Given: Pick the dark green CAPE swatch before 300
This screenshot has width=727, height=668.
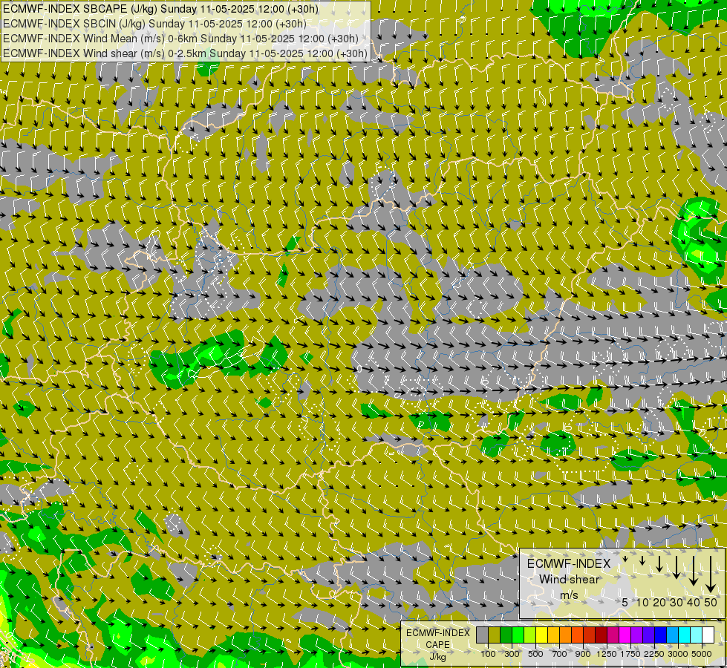Looking at the screenshot, I should (506, 635).
